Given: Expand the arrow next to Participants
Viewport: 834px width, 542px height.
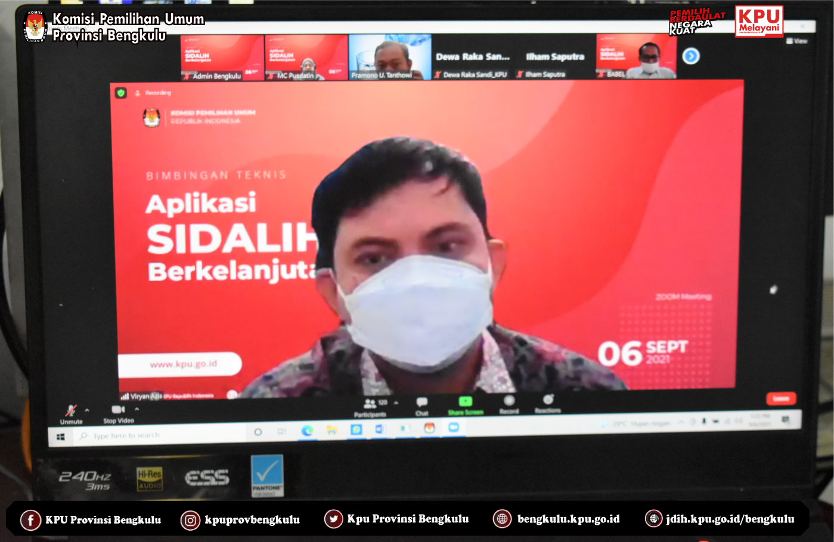Looking at the screenshot, I should 396,403.
